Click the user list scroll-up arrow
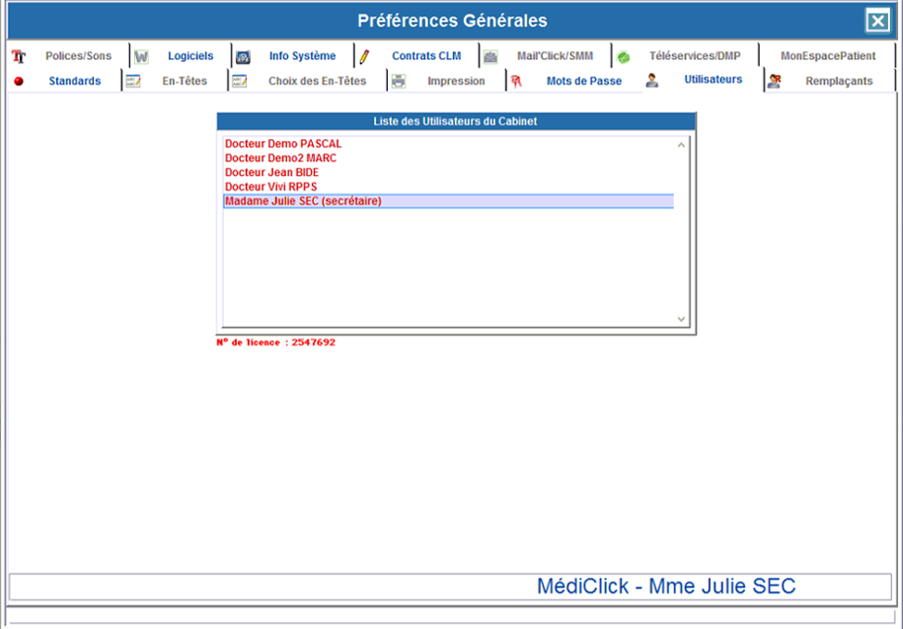Viewport: 903px width, 629px height. (681, 145)
